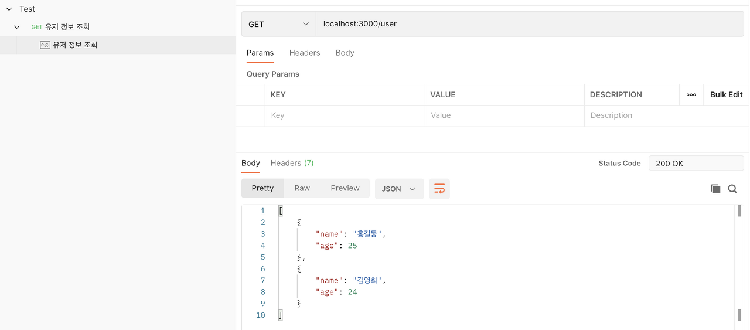
Task: Click the DESCRIPTION column header
Action: click(616, 94)
